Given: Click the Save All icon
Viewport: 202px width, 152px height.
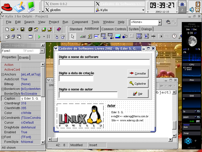Looking at the screenshot, I should [x=30, y=29].
